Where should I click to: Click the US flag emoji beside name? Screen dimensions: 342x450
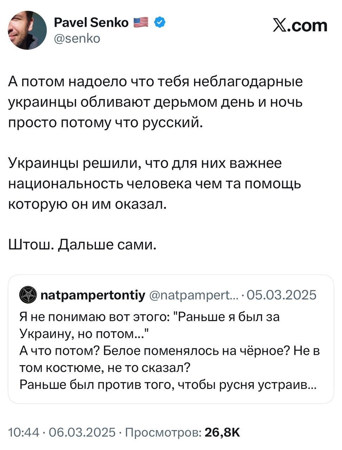(141, 22)
